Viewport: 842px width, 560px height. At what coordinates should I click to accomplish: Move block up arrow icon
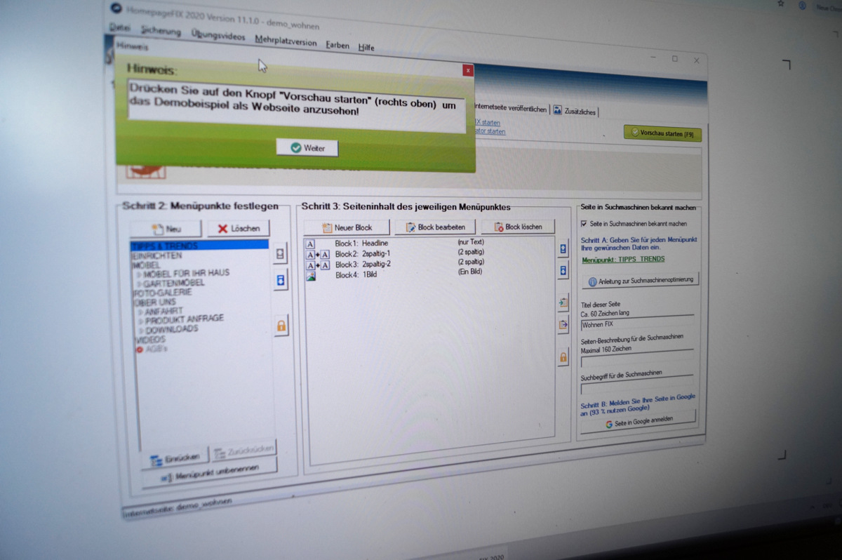563,248
